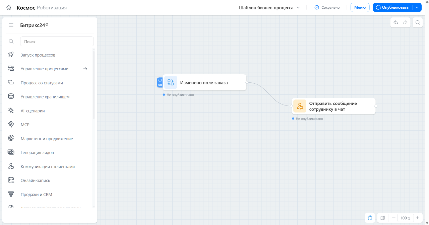Viewport: 429px width, 225px height.
Task: Click the zoom out minus control
Action: click(x=393, y=218)
